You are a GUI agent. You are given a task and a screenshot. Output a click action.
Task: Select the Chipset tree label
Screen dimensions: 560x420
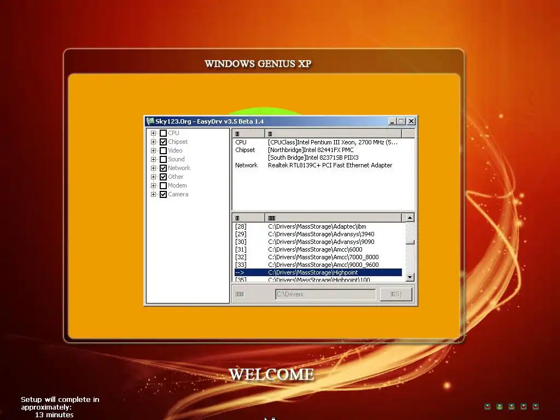(x=178, y=142)
